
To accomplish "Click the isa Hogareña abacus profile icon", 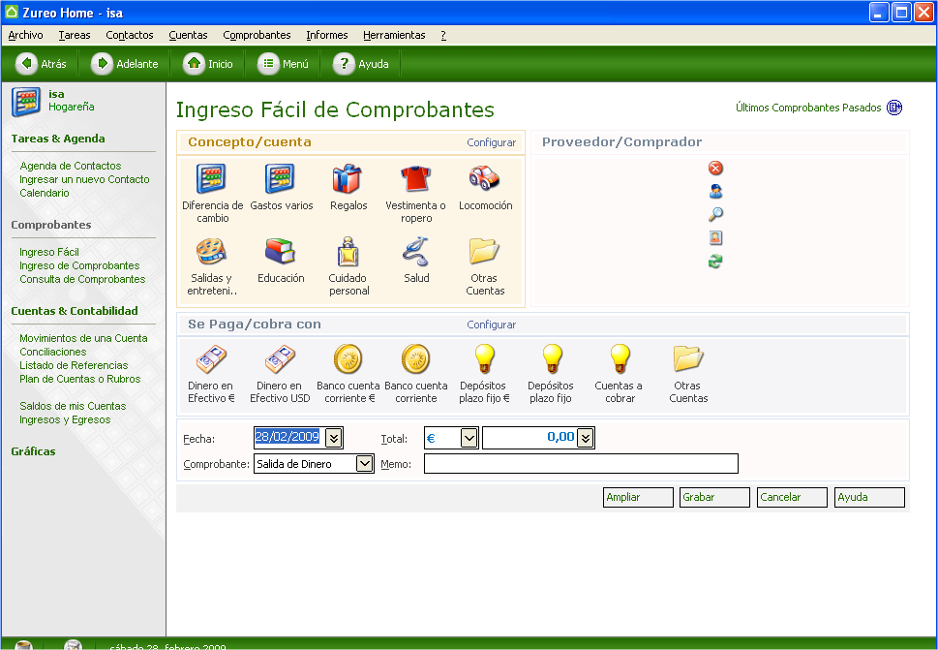I will tap(26, 102).
